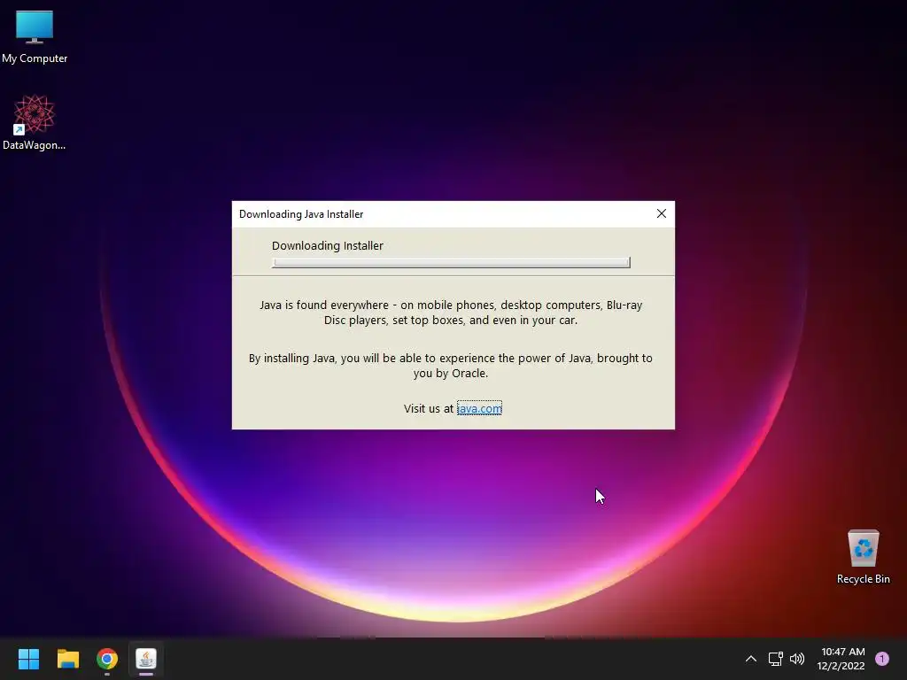Show hidden system tray icons
The image size is (907, 680).
[751, 659]
